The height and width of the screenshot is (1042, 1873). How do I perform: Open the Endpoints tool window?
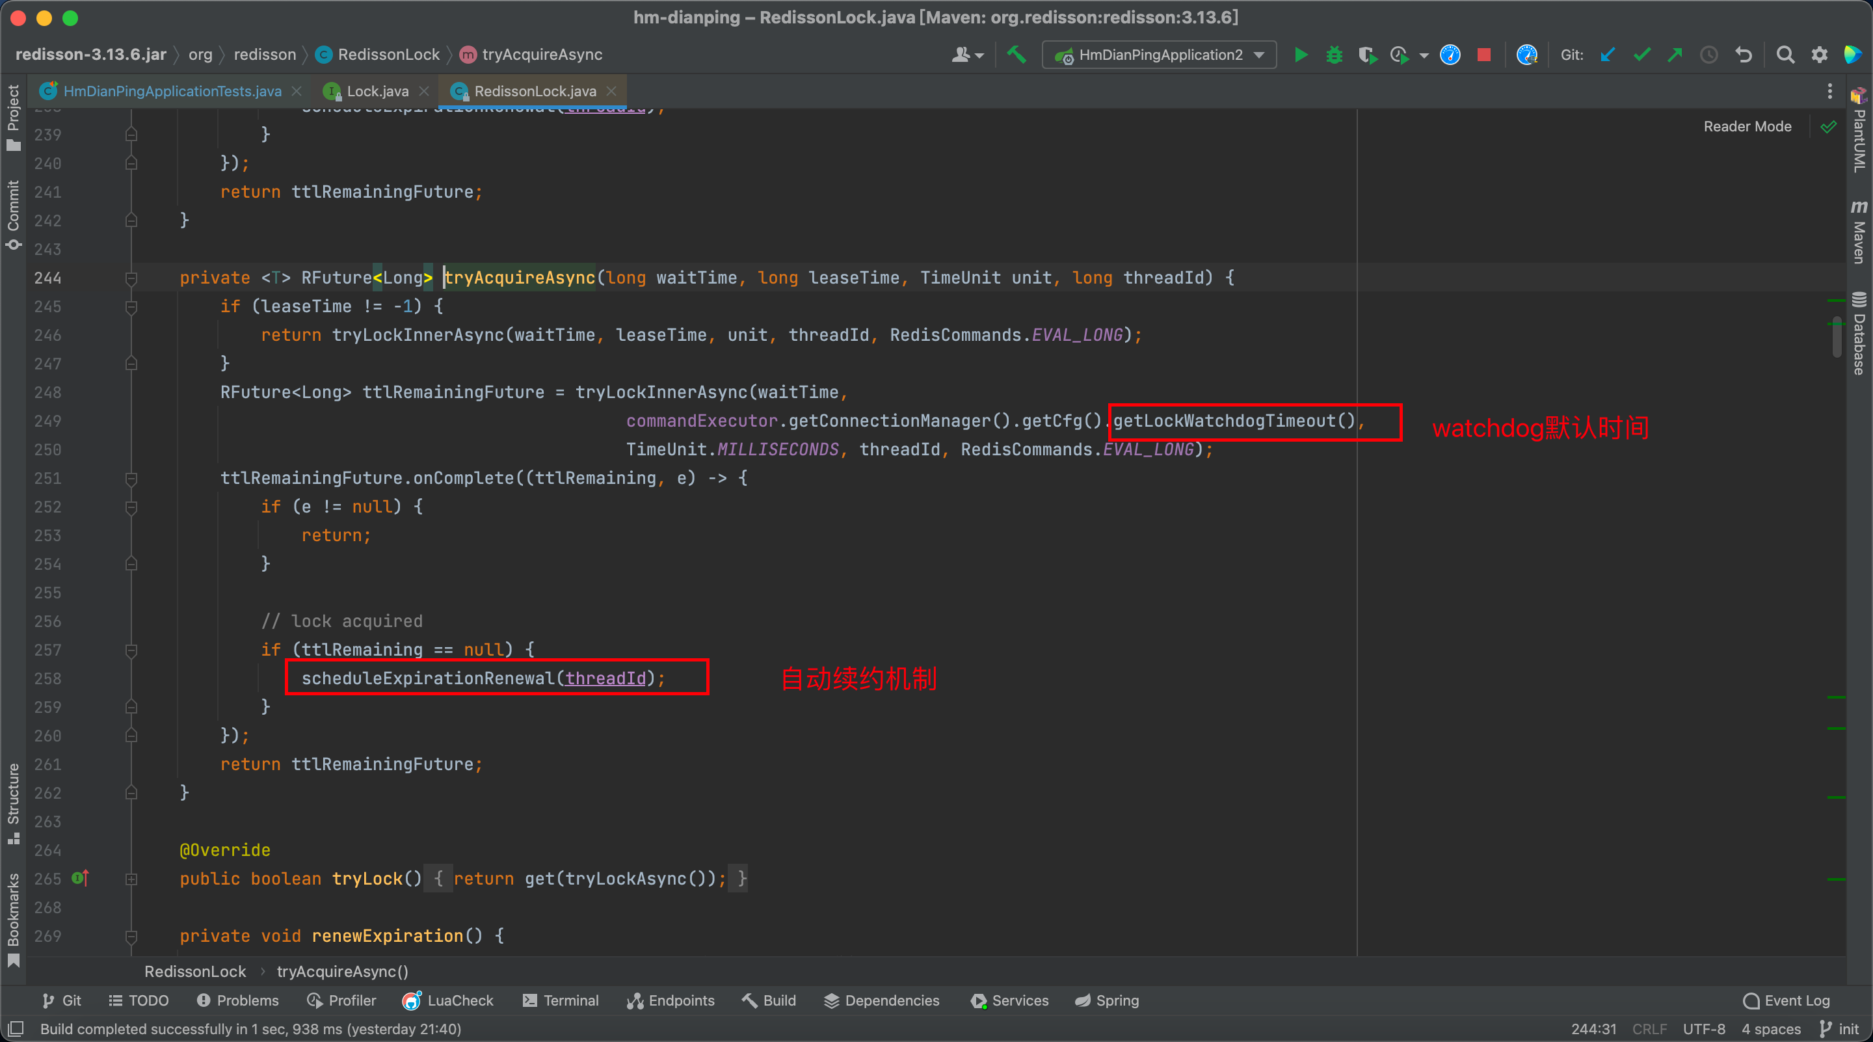click(671, 1000)
